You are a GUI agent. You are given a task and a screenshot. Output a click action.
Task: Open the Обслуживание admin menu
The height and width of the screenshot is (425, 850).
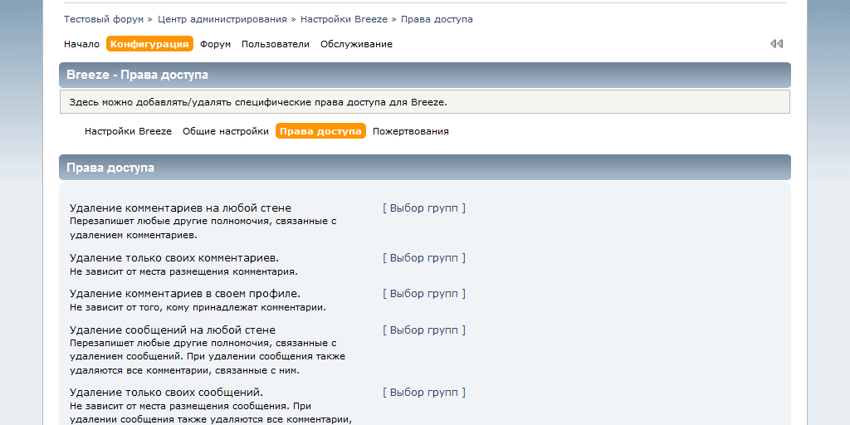[356, 44]
